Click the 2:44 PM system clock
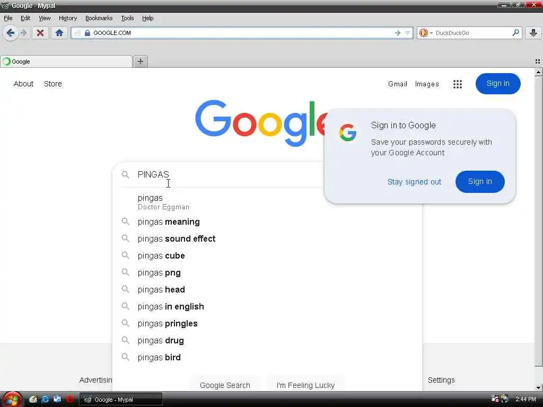 526,400
